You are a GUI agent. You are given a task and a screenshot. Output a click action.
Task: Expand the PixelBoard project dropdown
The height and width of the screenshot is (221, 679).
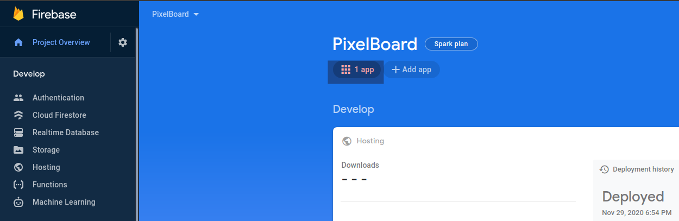point(176,14)
